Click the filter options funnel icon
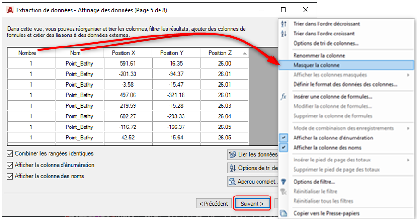The image size is (417, 219). coord(283,182)
